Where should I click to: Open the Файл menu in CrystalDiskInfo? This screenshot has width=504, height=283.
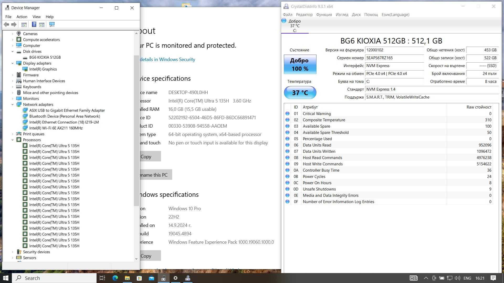287,15
